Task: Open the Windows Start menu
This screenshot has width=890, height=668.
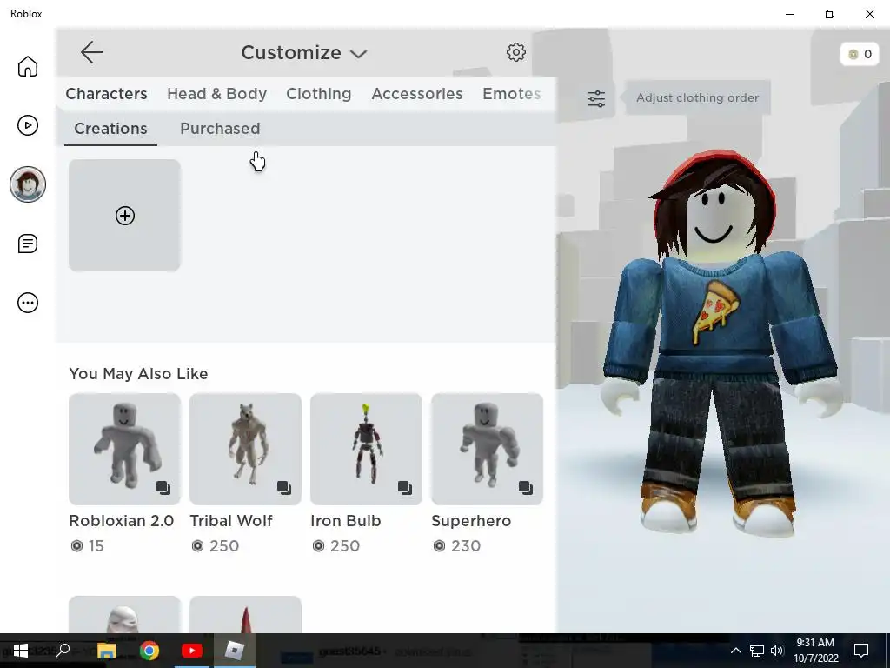Action: [x=21, y=651]
